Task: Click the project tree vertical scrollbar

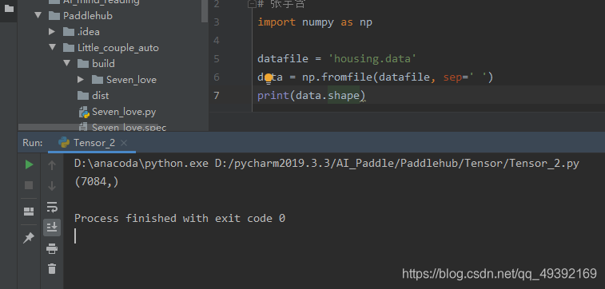Action: [x=205, y=11]
